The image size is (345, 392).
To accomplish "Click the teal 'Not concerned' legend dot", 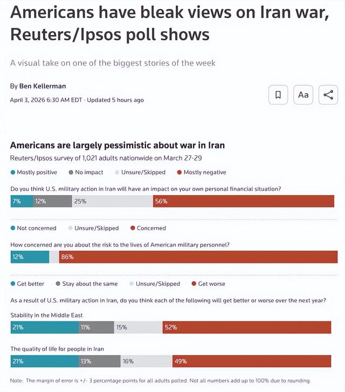I will (13, 228).
